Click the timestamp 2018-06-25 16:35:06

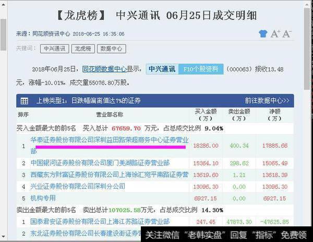point(99,34)
